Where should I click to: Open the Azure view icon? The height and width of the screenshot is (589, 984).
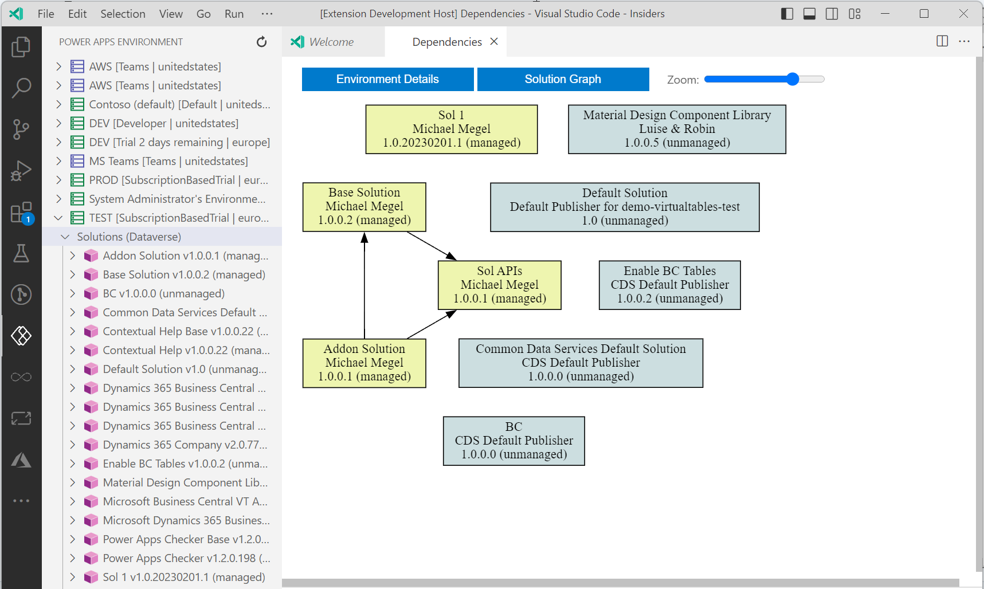[x=21, y=460]
